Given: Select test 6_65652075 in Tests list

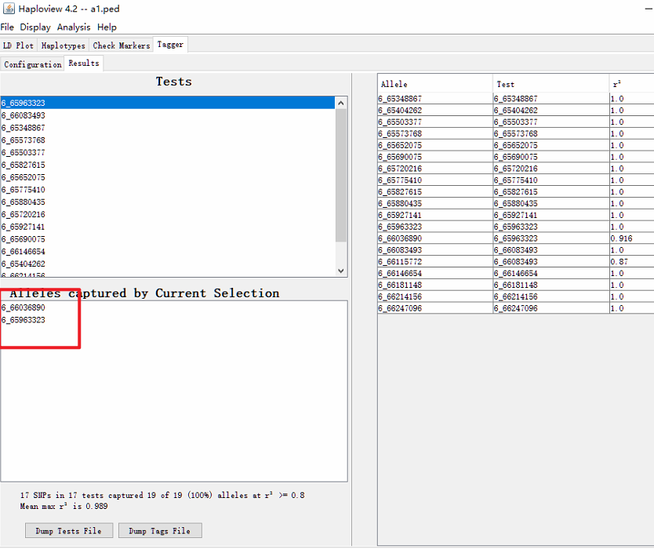Looking at the screenshot, I should pos(168,177).
